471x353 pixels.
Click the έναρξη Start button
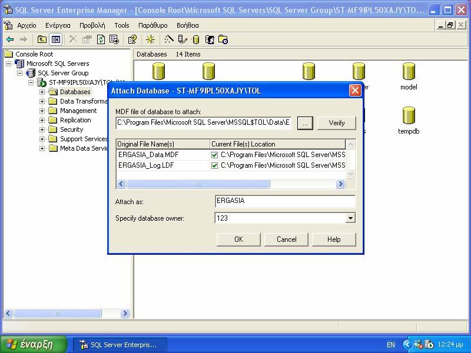34,344
